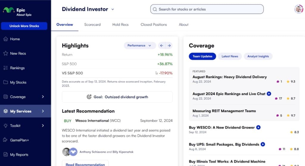The width and height of the screenshot is (305, 166).
Task: Select the Analyst Insights coverage filter
Action: 258,56
